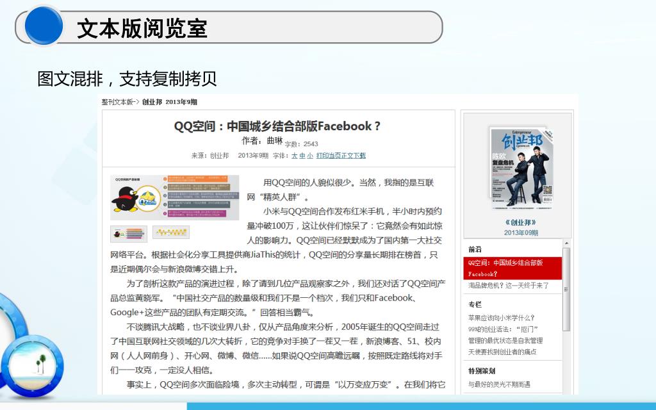Click the author name 曲琳
The height and width of the screenshot is (410, 656).
coord(275,140)
